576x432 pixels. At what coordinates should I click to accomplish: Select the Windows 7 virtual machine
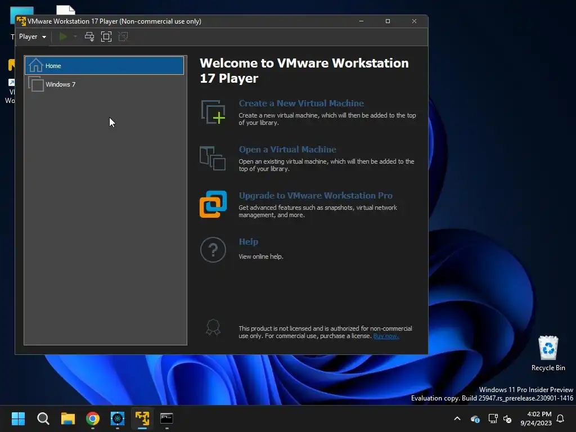point(104,84)
